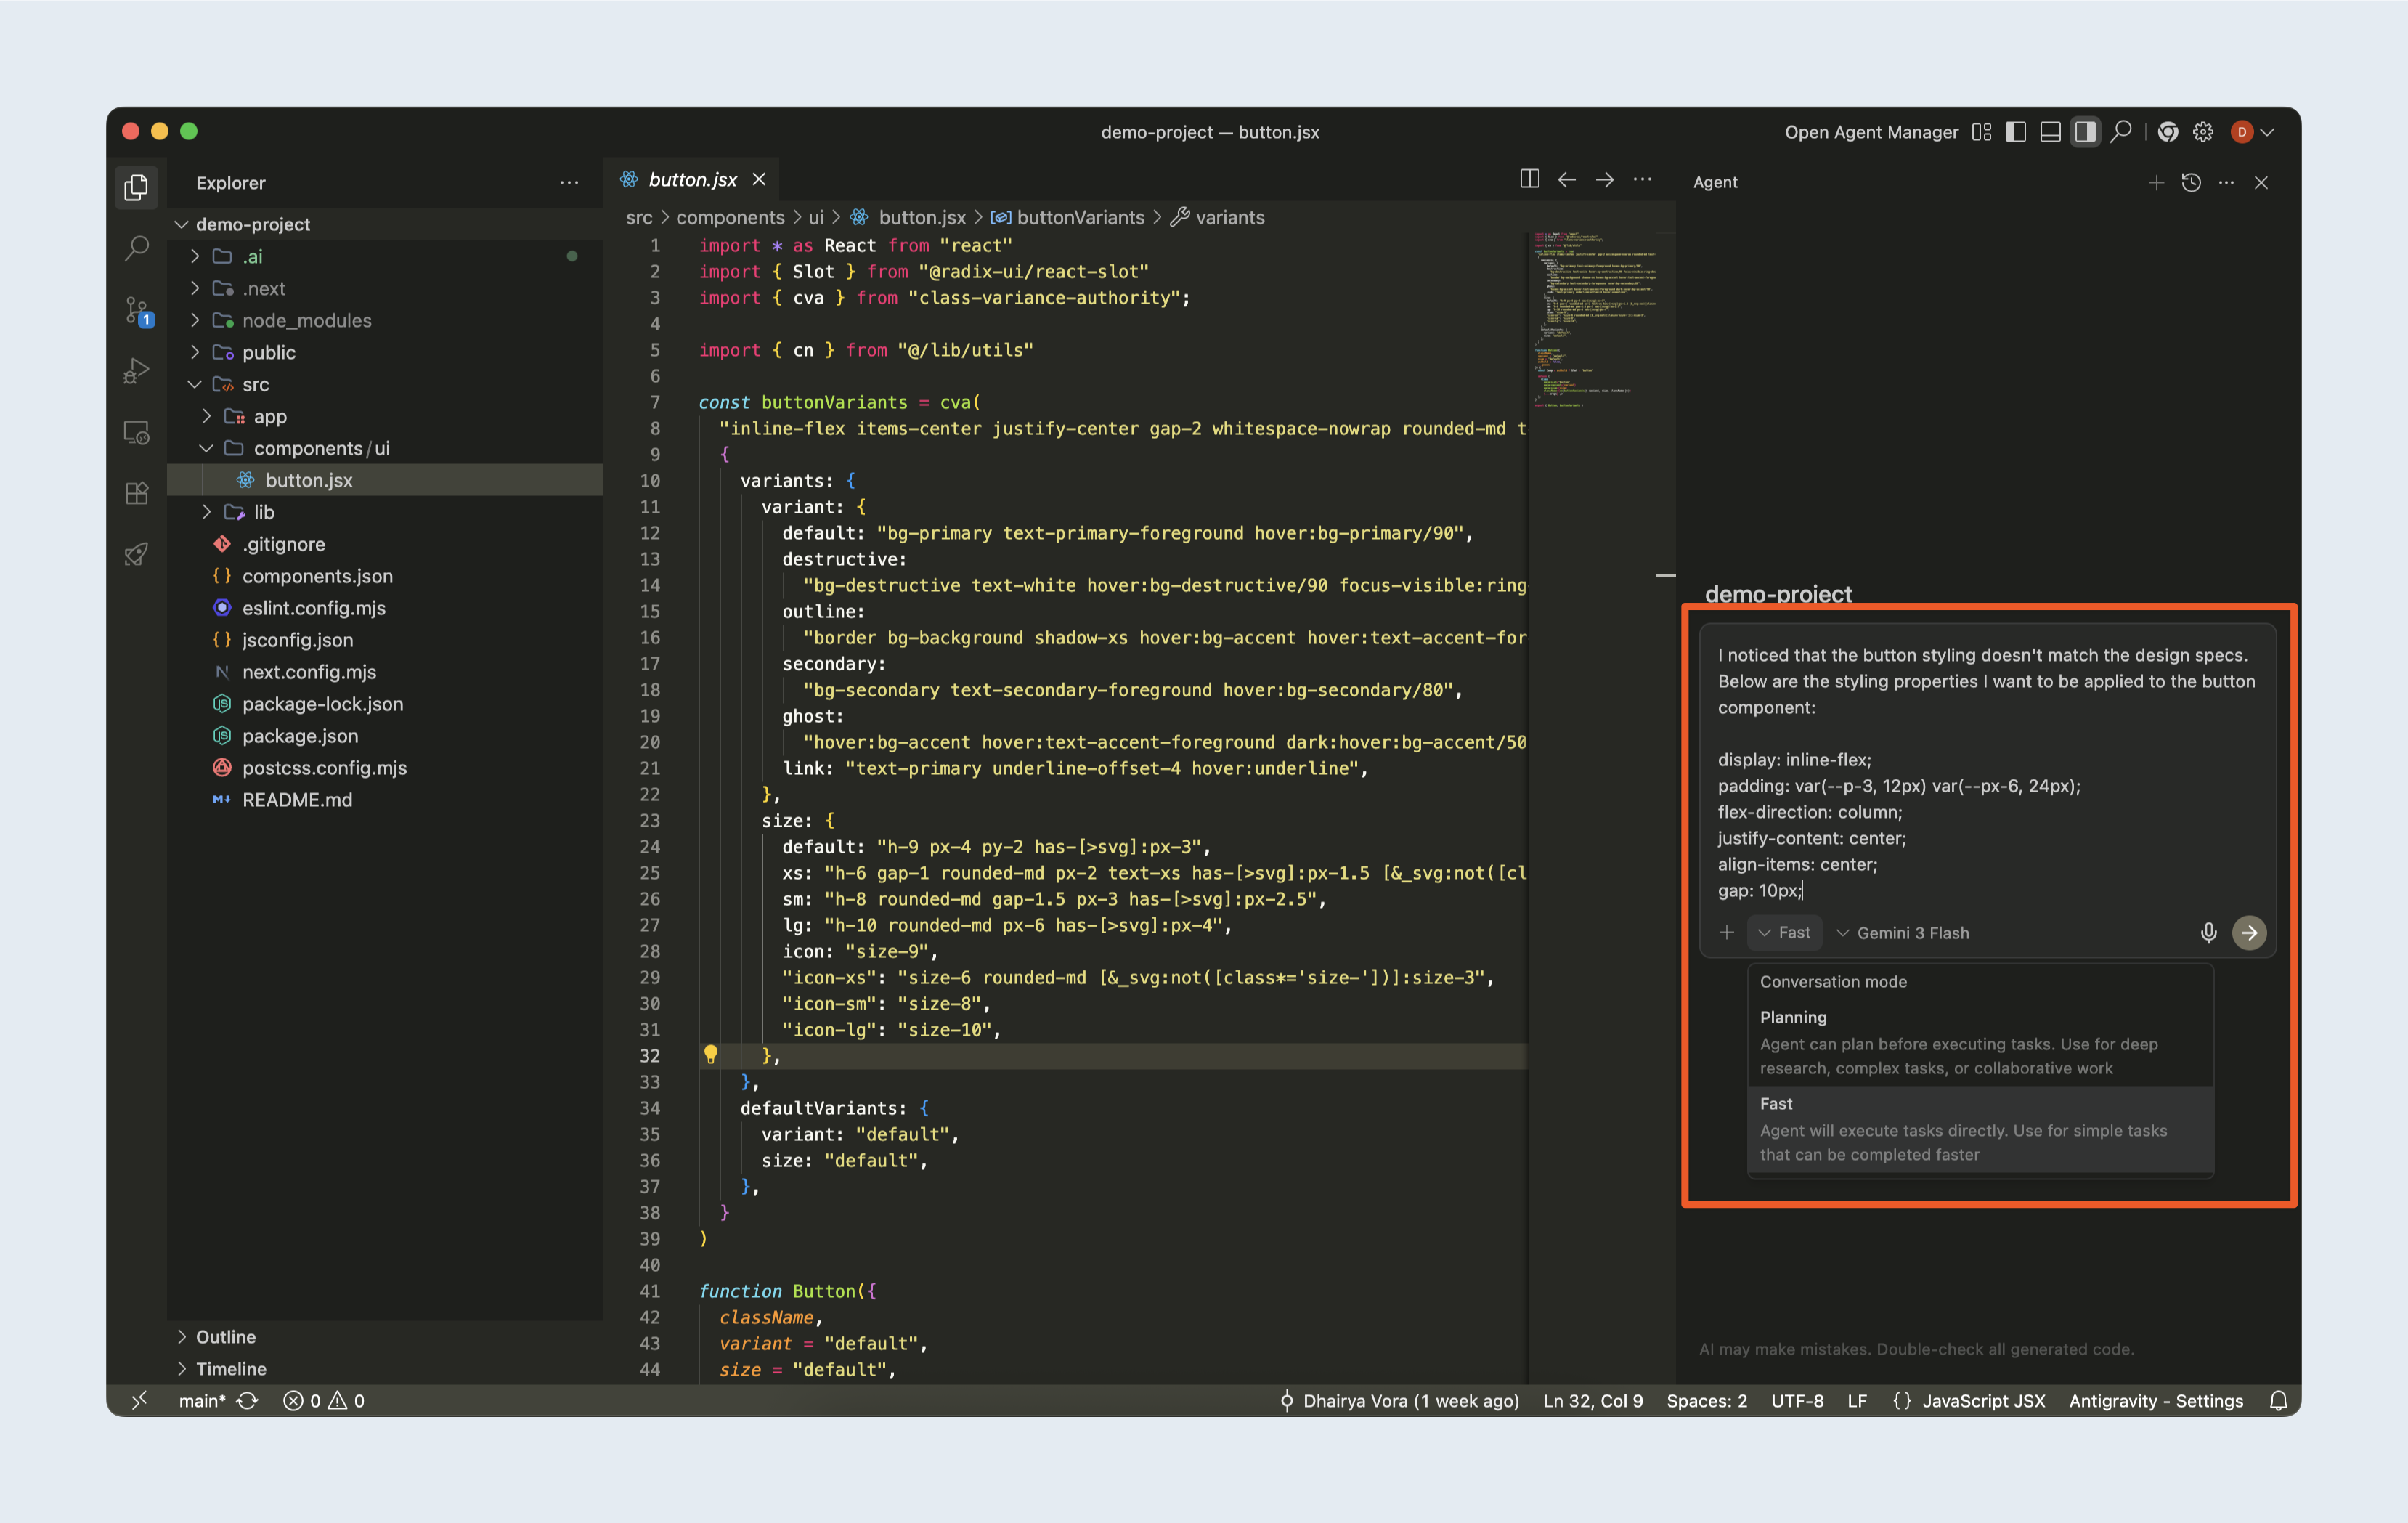
Task: Open the Extensions view
Action: pos(137,493)
